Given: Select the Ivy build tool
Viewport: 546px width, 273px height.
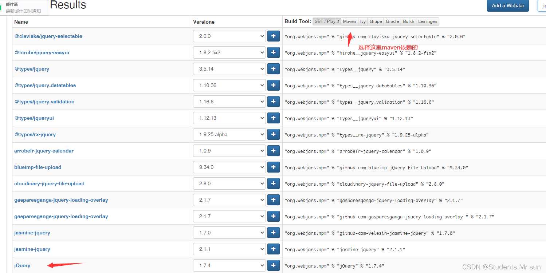Looking at the screenshot, I should point(363,21).
